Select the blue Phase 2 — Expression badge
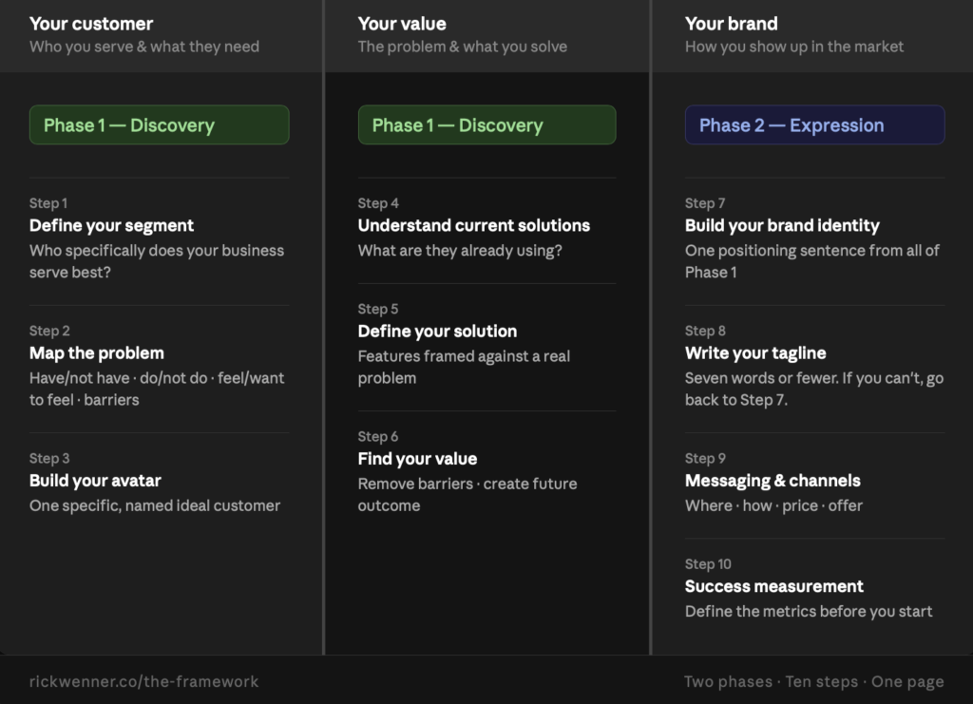This screenshot has width=973, height=704. click(814, 125)
